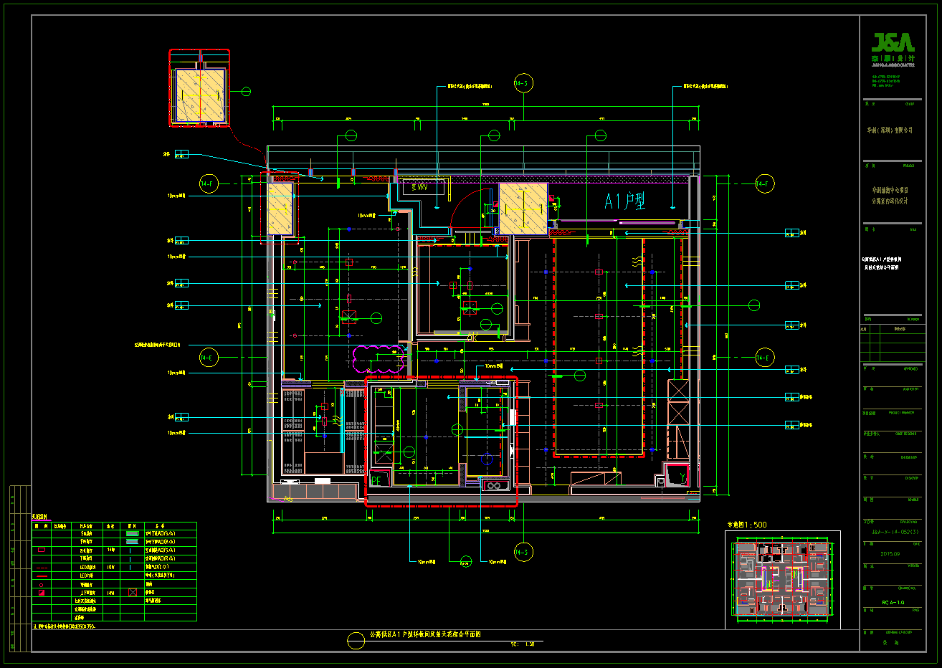Click the yellow title circle beside drawing title
This screenshot has width=942, height=668.
(x=356, y=640)
